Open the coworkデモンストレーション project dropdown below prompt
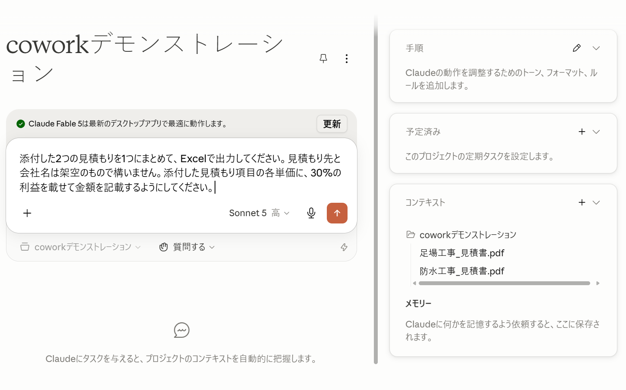The image size is (626, 390). point(81,247)
